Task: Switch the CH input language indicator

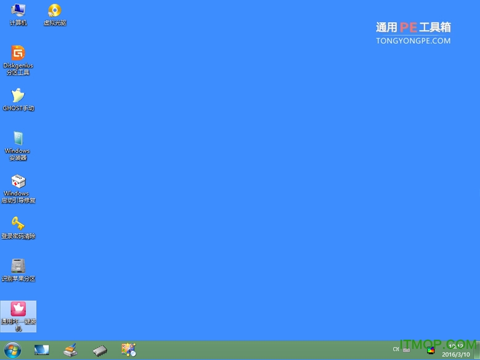Action: coord(396,350)
